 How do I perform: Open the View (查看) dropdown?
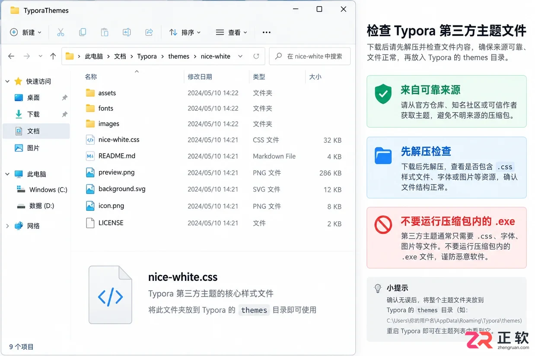click(232, 32)
